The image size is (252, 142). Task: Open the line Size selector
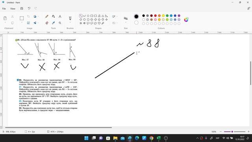click(x=126, y=19)
